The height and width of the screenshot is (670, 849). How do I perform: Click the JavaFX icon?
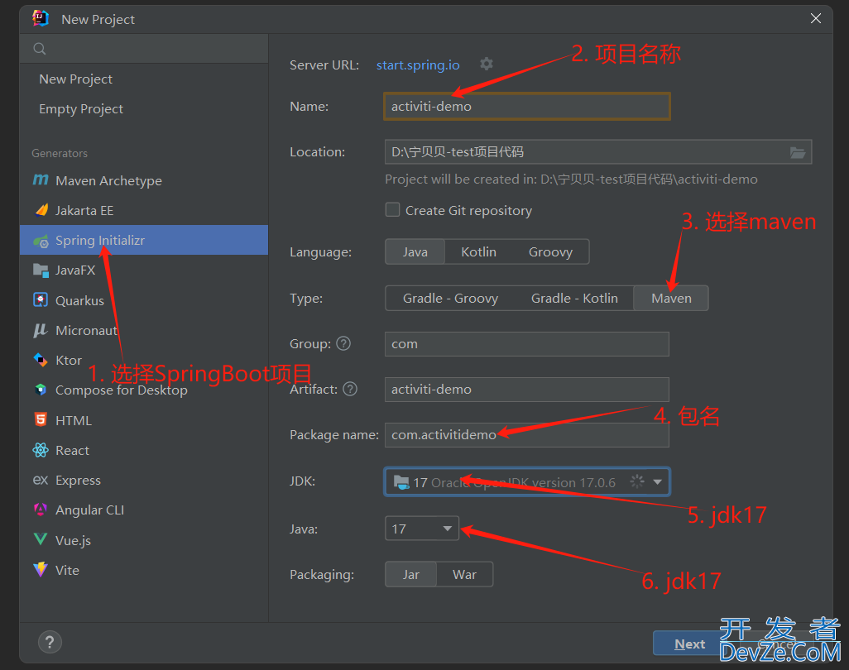[41, 270]
